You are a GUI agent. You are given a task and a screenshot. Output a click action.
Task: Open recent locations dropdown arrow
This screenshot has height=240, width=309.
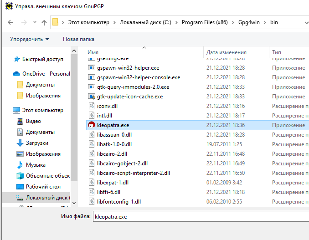[35, 22]
